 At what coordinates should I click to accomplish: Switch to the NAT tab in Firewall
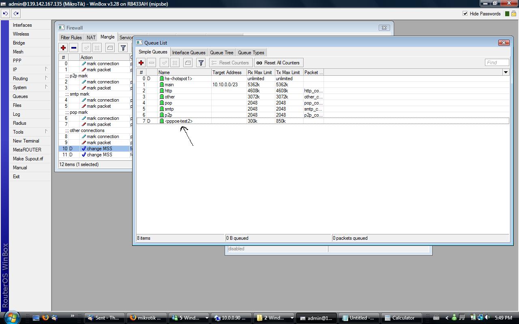90,37
